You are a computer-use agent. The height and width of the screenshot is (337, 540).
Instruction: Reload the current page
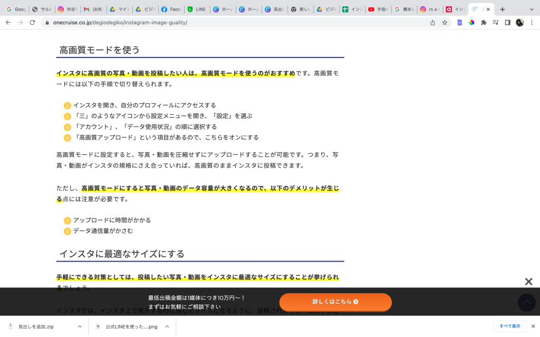(x=32, y=22)
